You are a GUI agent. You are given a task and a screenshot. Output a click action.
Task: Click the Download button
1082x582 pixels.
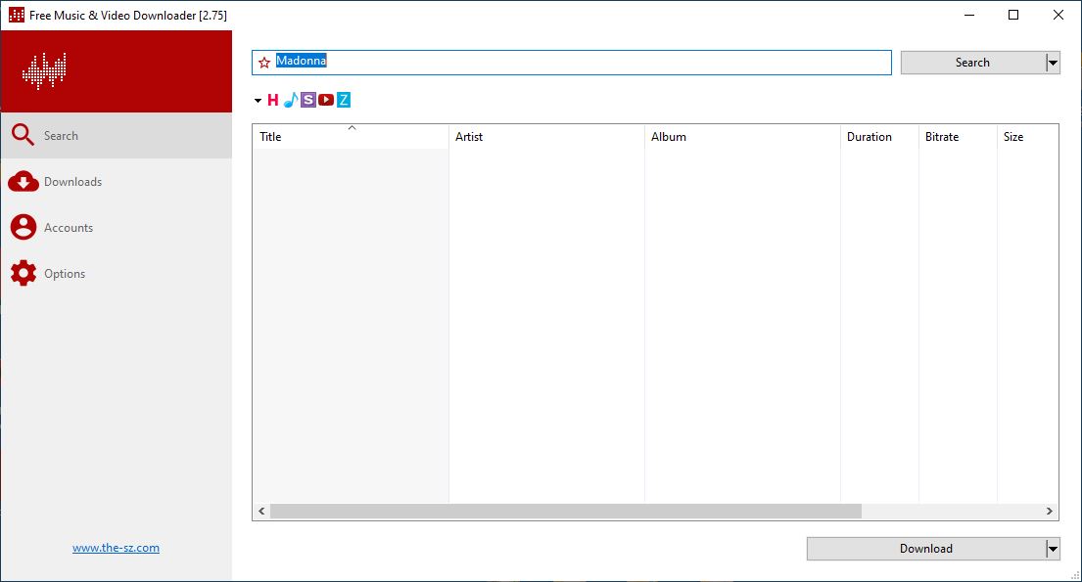pos(926,549)
